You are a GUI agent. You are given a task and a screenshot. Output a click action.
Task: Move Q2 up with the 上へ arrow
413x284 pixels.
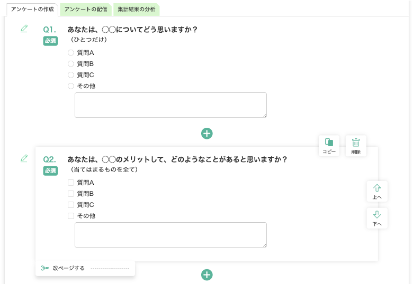[377, 191]
